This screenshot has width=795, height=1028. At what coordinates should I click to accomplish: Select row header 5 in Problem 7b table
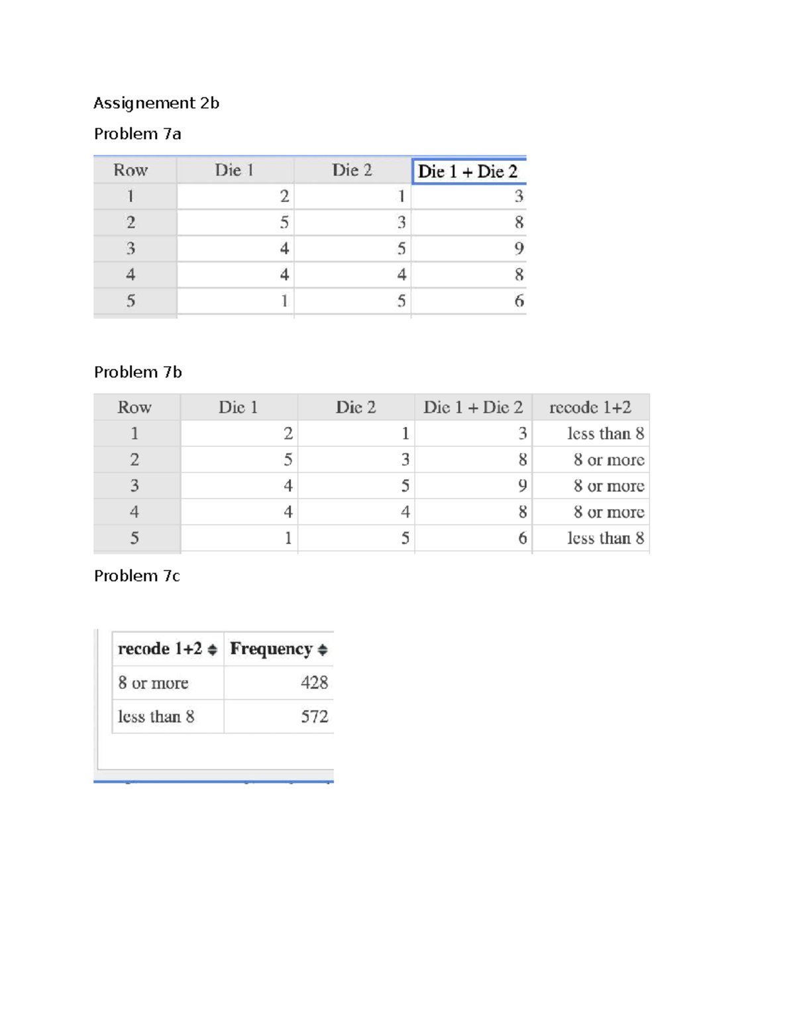134,538
